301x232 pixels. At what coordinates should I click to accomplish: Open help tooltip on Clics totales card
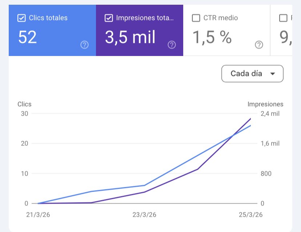coord(84,45)
